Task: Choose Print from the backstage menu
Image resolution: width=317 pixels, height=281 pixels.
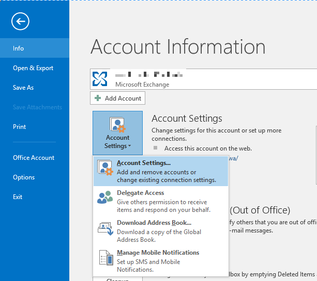Action: (35, 127)
